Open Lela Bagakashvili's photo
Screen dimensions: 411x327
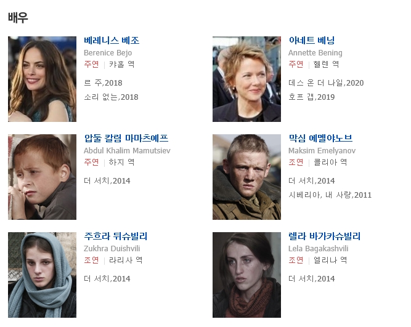coord(246,275)
